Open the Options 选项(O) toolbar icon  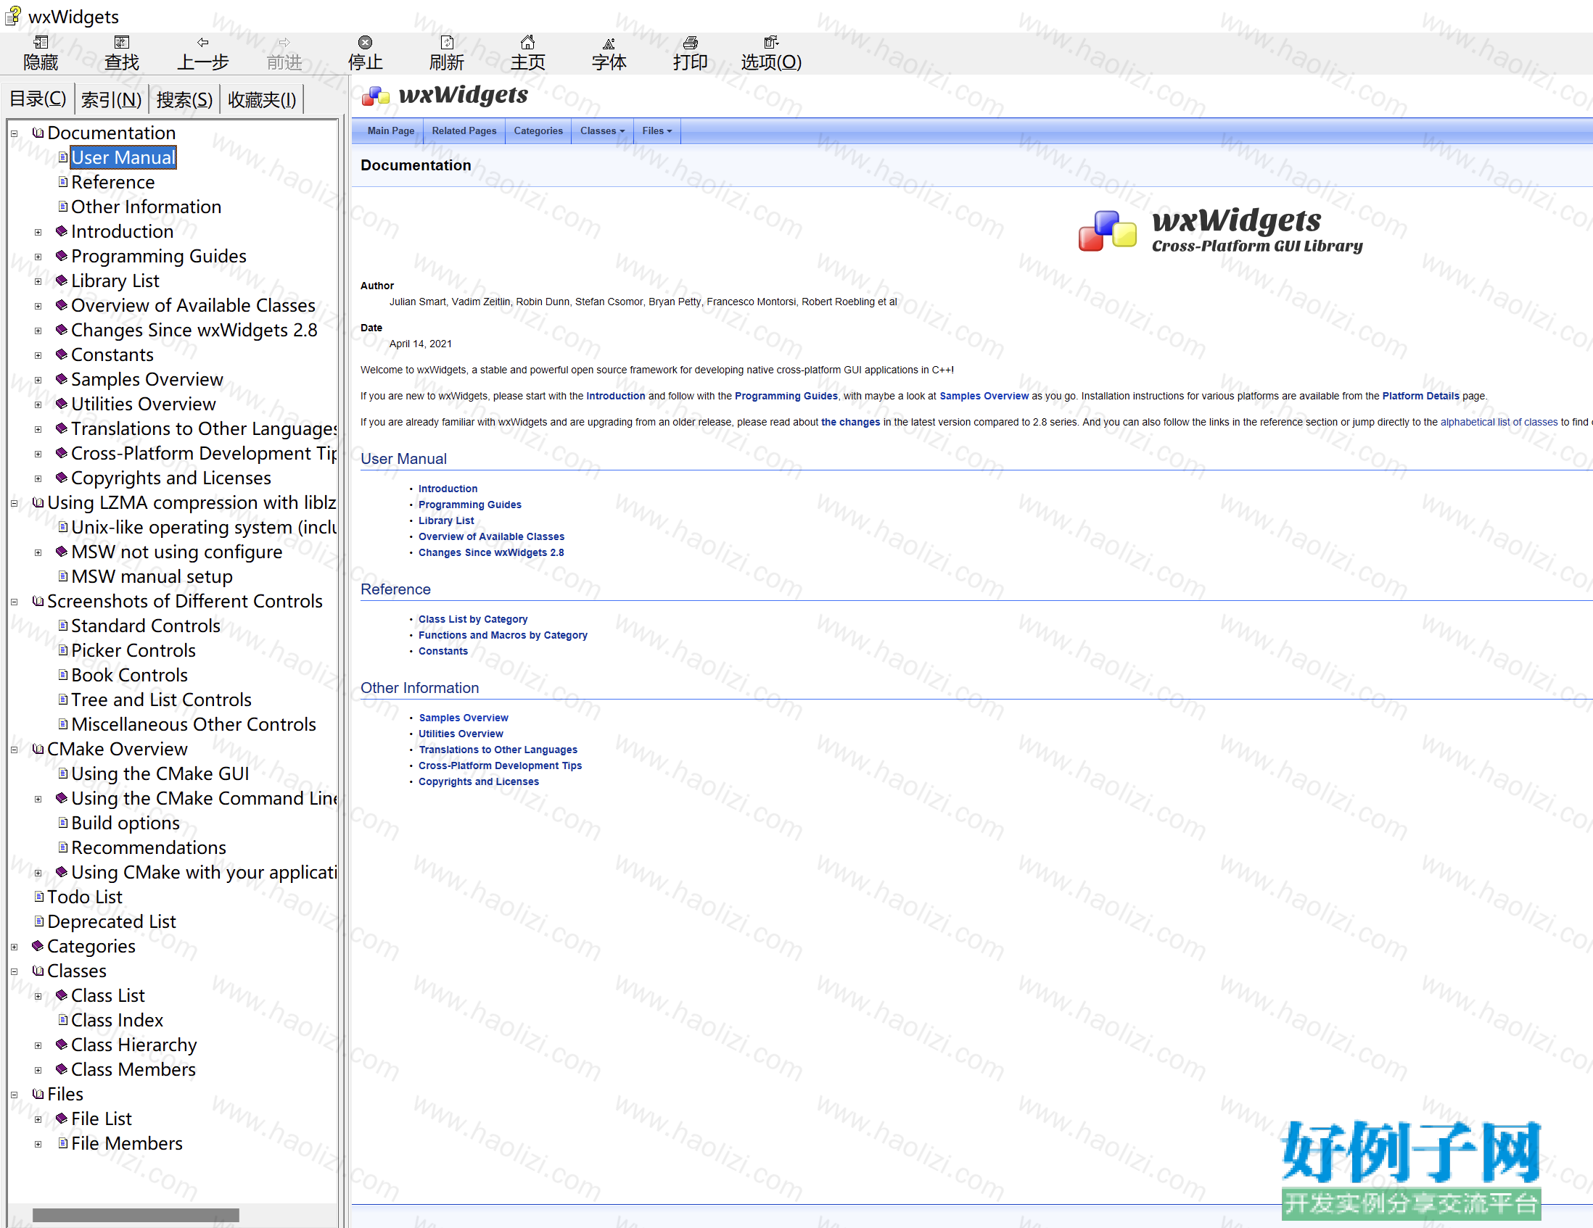(x=771, y=43)
